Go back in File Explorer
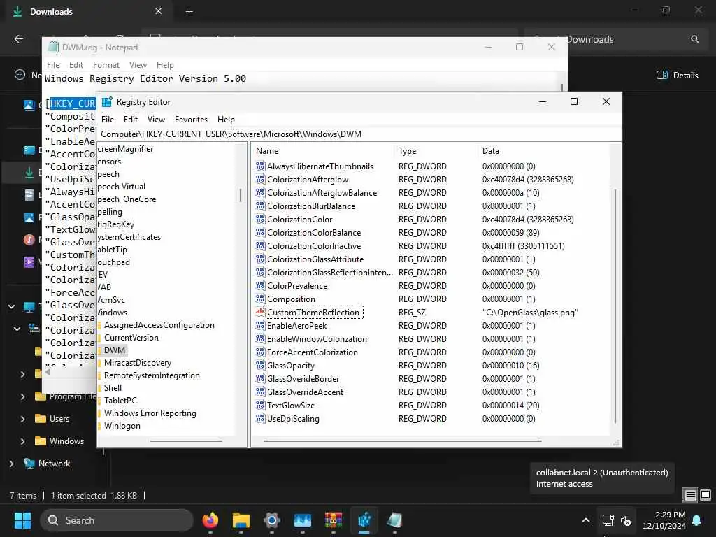716x537 pixels. point(19,39)
